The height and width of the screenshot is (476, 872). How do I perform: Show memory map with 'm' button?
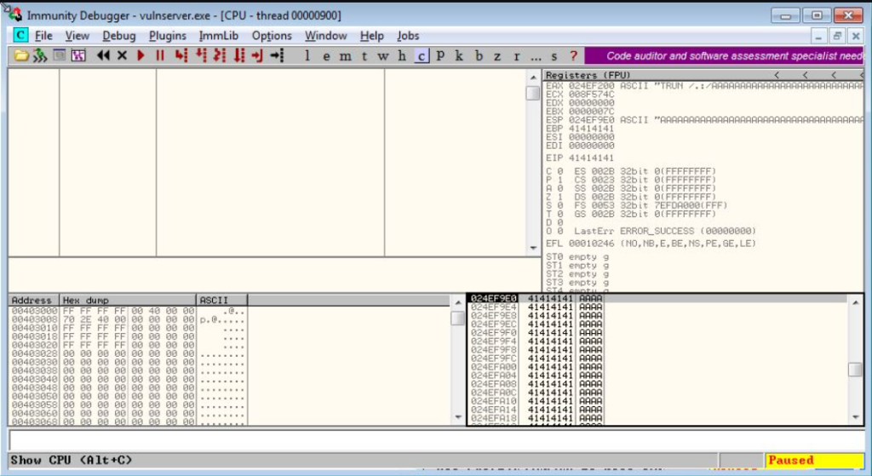[x=345, y=55]
